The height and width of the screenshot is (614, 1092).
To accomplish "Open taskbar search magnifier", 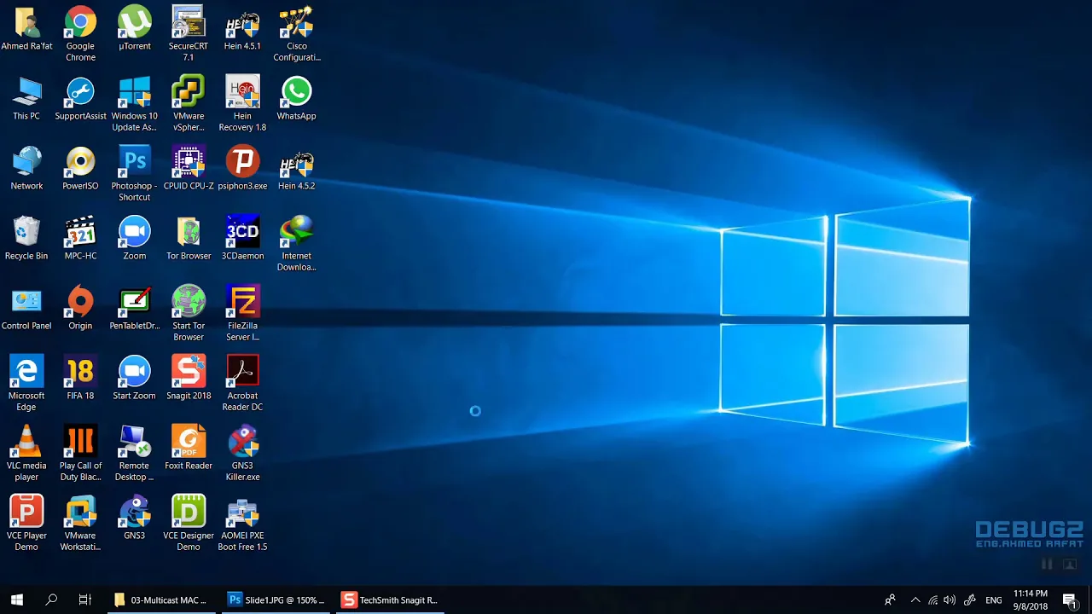I will click(x=51, y=600).
